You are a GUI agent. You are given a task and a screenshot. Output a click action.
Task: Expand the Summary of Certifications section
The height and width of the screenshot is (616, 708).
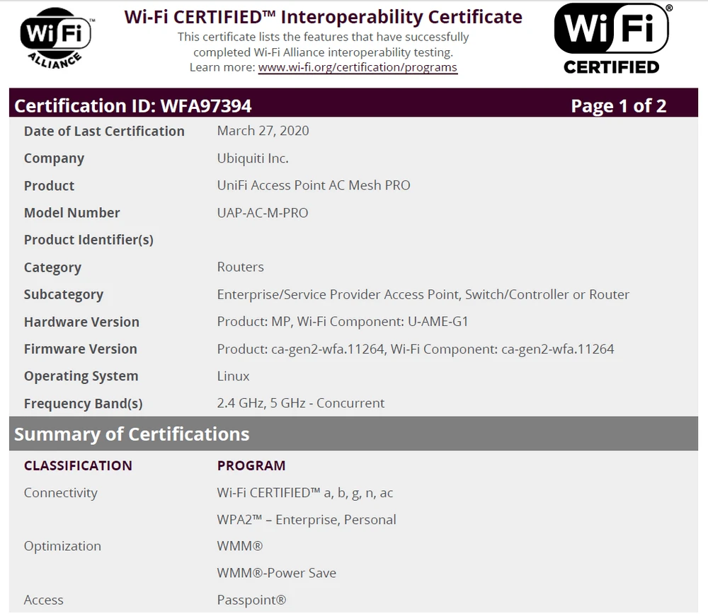pyautogui.click(x=130, y=434)
